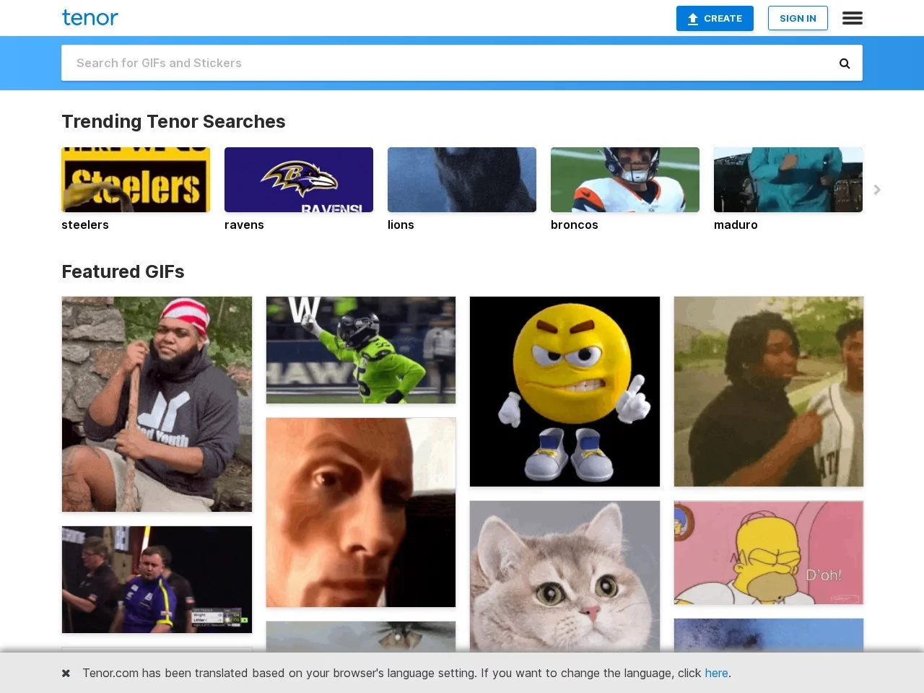This screenshot has width=924, height=693.
Task: Follow the 'here' language change link
Action: pos(716,673)
